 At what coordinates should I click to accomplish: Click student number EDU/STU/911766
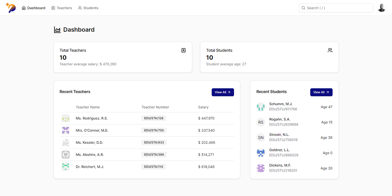coord(283,109)
